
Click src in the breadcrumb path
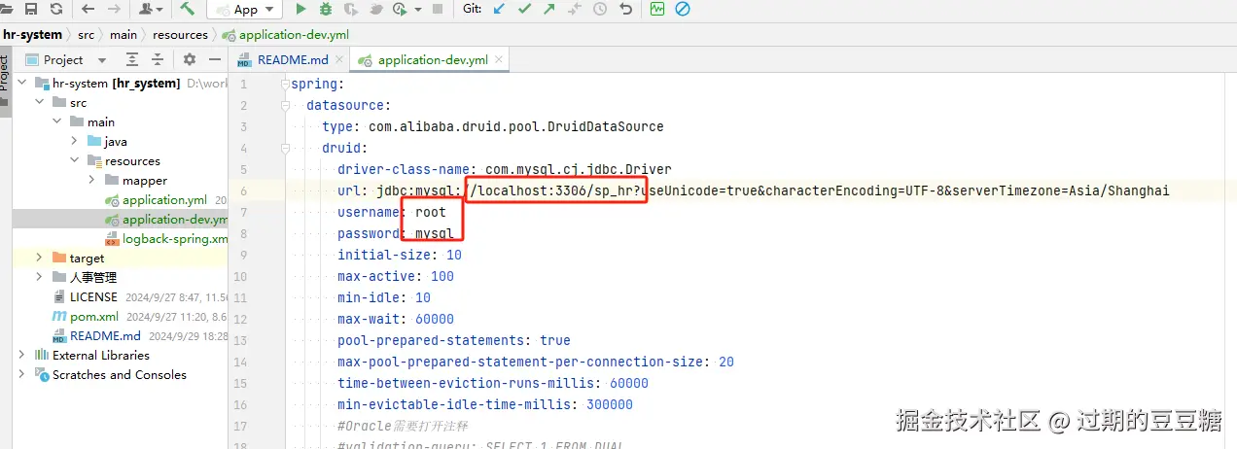[x=87, y=34]
